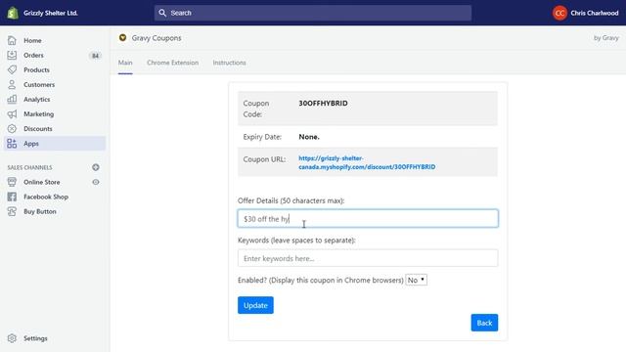Click the Offer Details text field
Screen dimensions: 626x352
click(x=368, y=218)
